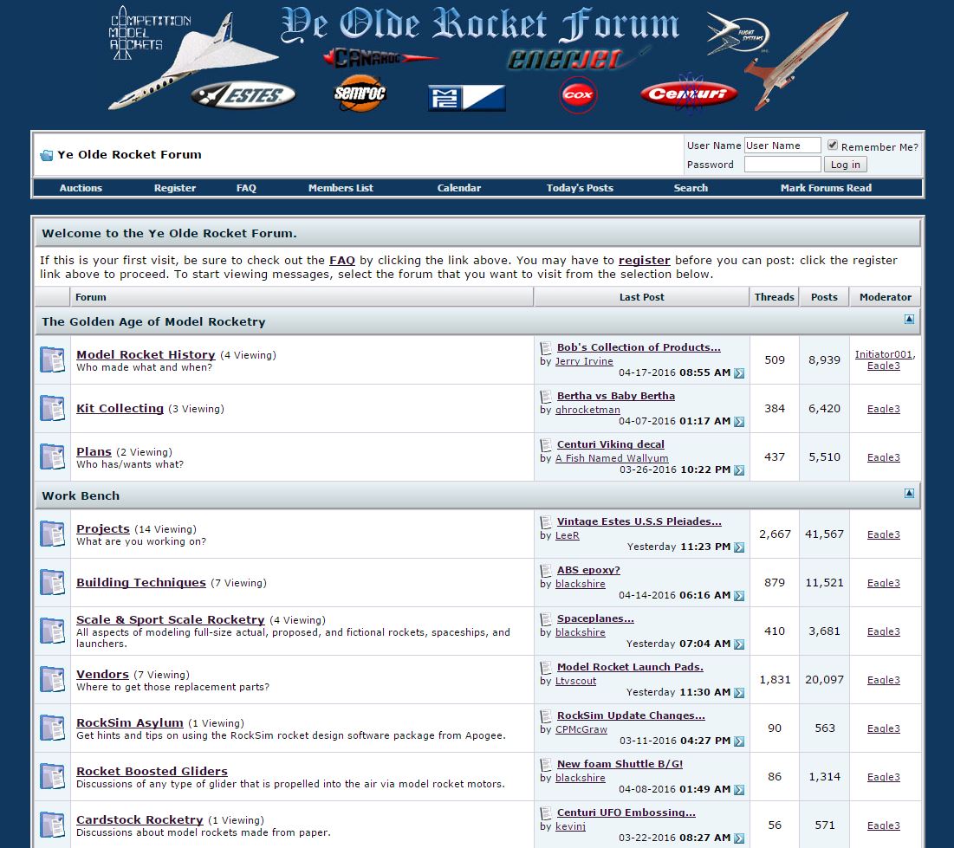Open the Cox logo link
Screen dimensions: 954x848
[x=577, y=95]
